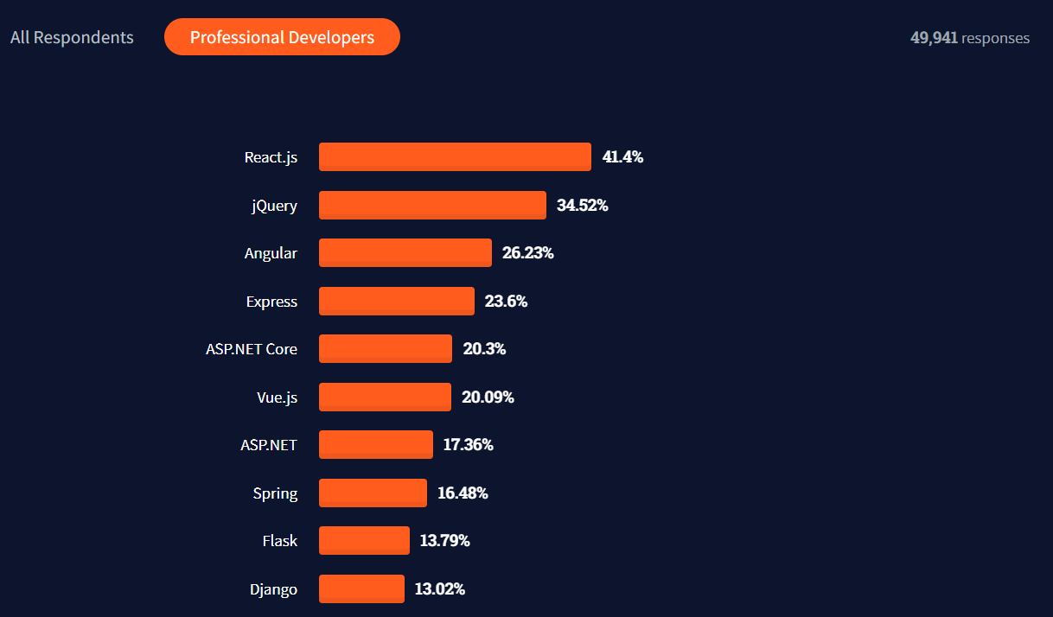Click the jQuery bar
The height and width of the screenshot is (617, 1053).
click(431, 205)
